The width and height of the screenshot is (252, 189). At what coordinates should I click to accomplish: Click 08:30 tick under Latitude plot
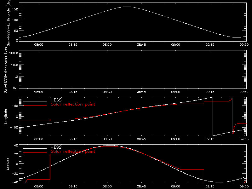click(x=107, y=186)
